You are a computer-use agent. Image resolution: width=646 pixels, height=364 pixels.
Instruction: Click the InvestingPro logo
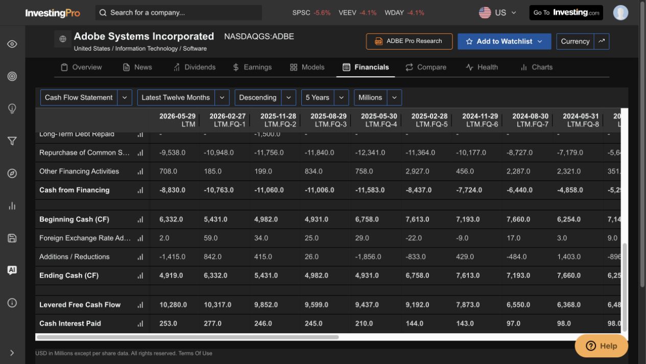click(x=53, y=13)
